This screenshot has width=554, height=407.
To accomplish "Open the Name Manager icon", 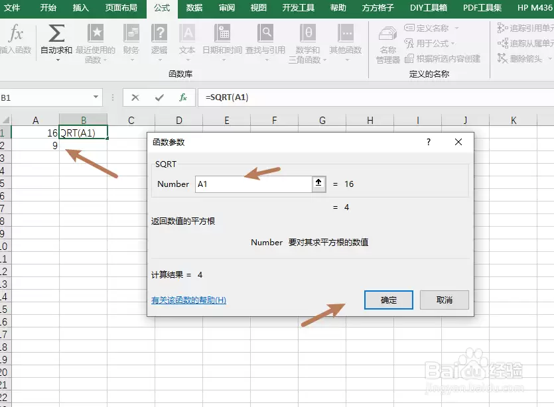I will point(387,34).
